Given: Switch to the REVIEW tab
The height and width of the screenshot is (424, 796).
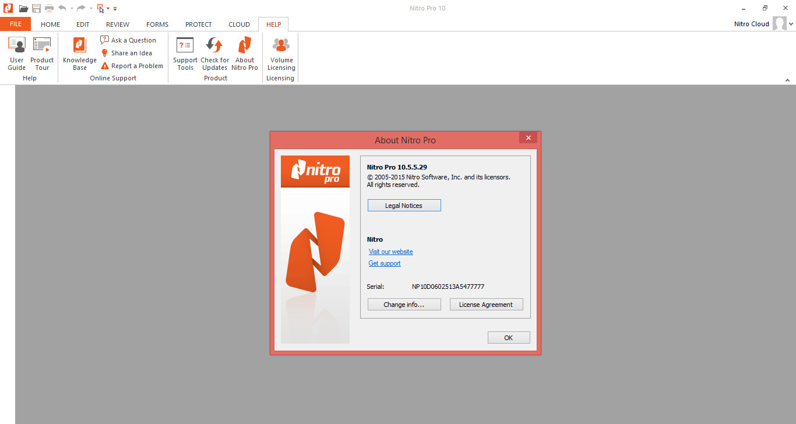Looking at the screenshot, I should click(x=118, y=24).
